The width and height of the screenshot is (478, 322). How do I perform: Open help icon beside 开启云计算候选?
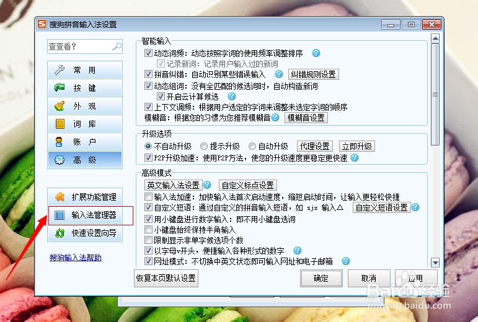(232, 97)
